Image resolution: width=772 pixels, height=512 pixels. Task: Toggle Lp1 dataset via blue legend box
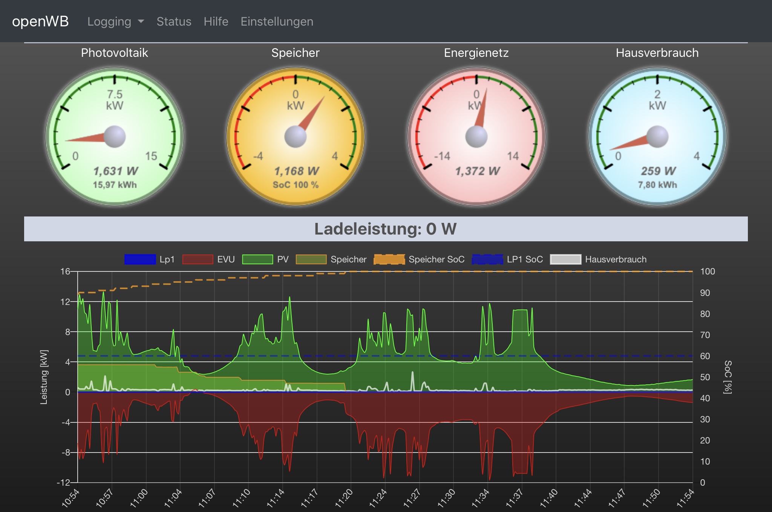[140, 259]
